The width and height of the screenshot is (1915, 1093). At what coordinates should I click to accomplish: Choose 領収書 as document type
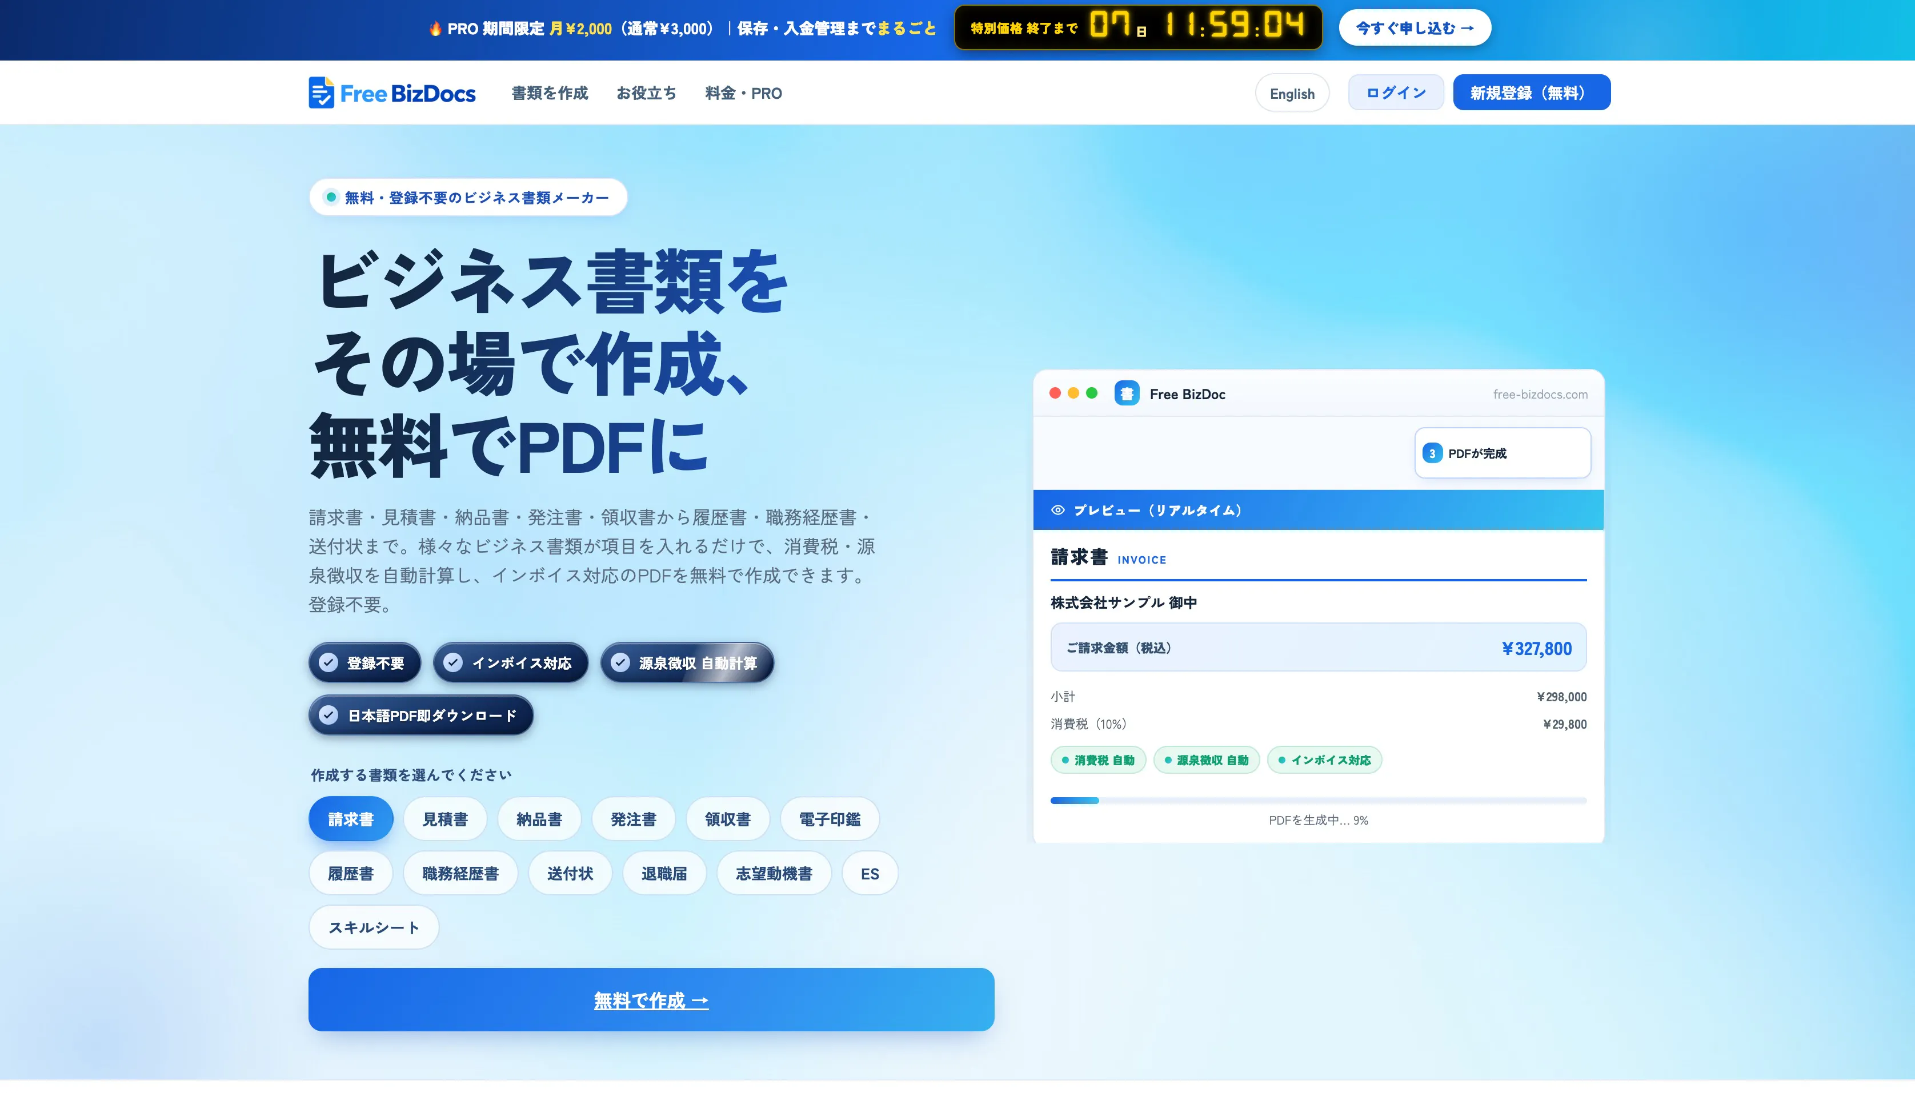point(728,819)
